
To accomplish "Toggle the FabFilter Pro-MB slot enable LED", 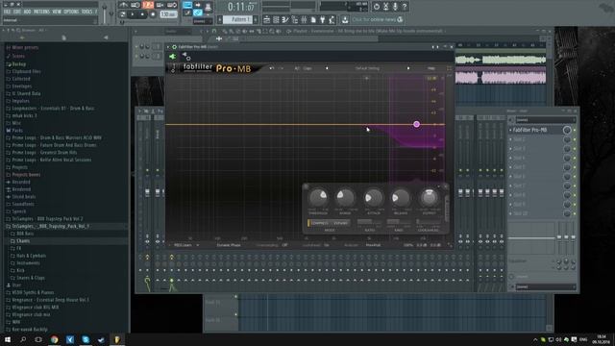I will click(x=575, y=130).
